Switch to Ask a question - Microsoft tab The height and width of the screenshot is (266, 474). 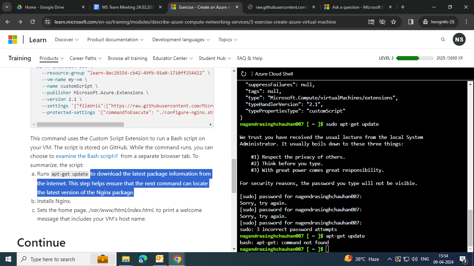coord(358,7)
